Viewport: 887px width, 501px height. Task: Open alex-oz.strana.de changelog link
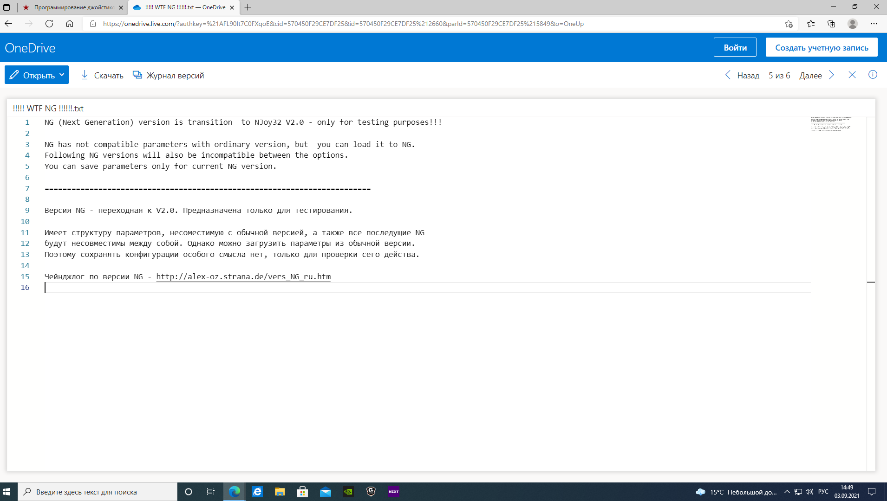[x=243, y=276]
